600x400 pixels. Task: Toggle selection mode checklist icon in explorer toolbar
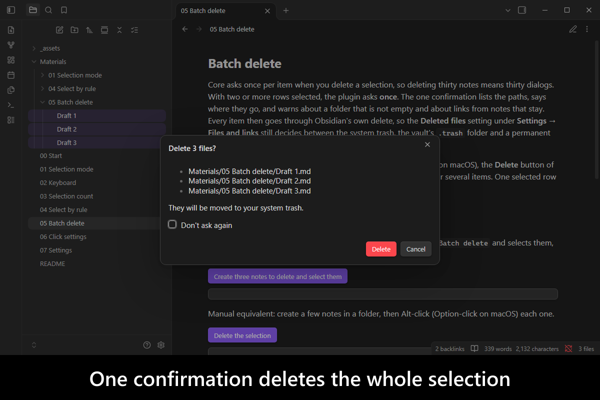pyautogui.click(x=134, y=30)
